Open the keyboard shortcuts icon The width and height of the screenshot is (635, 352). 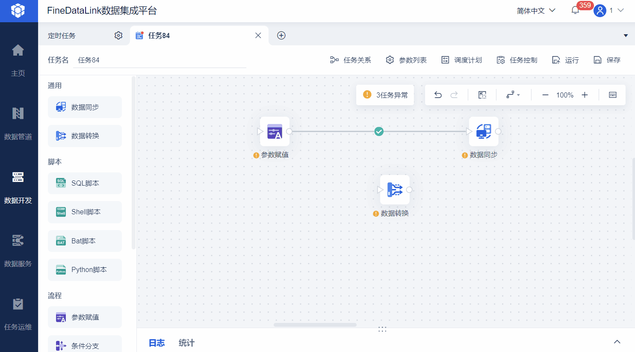click(613, 95)
